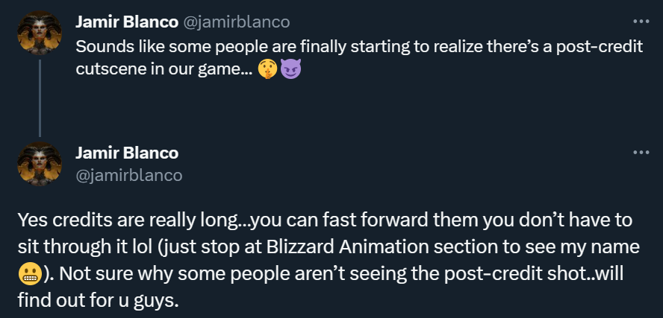Click the avatar on the reply tweet

point(40,164)
